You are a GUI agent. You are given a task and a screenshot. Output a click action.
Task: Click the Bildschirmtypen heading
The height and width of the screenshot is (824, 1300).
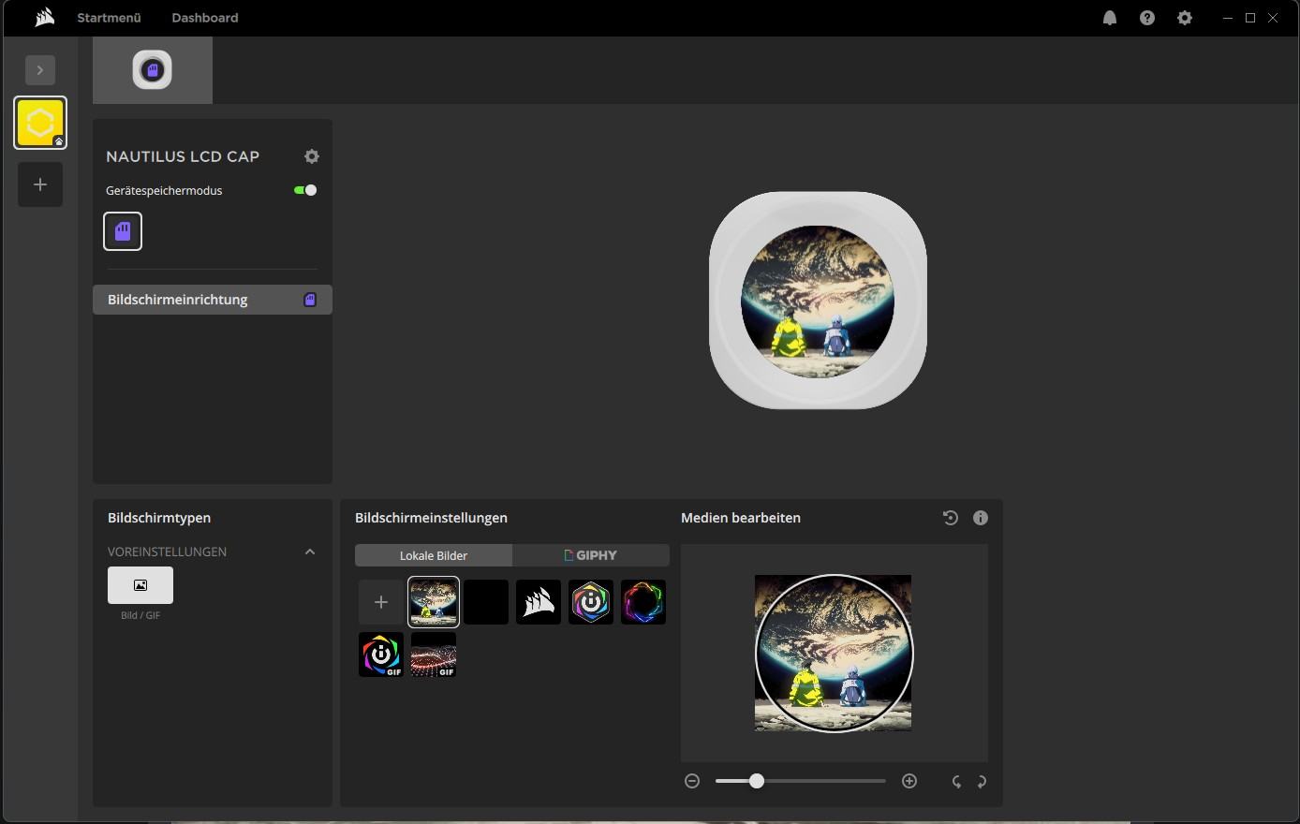159,518
